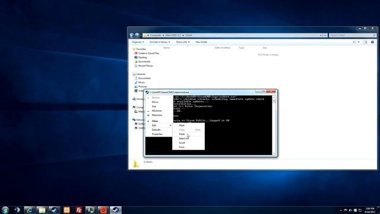380x214 pixels.
Task: Open Documents library in sidebar
Action: coord(144,78)
